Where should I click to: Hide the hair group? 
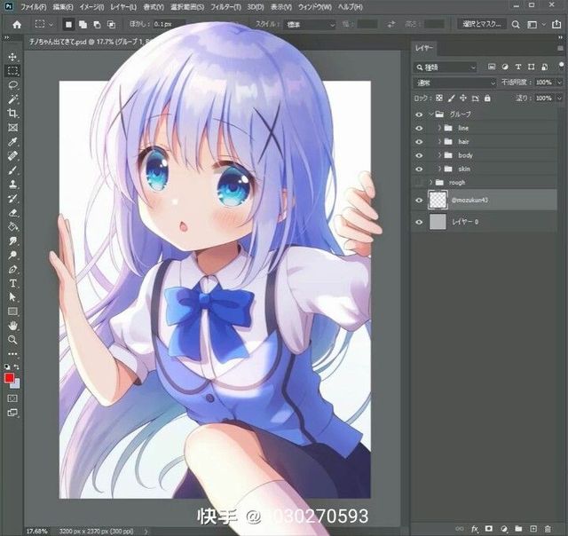[x=419, y=142]
